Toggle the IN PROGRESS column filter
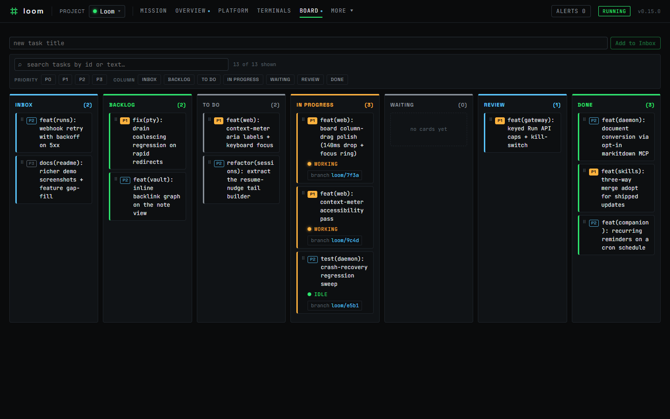The width and height of the screenshot is (670, 419). pos(243,80)
